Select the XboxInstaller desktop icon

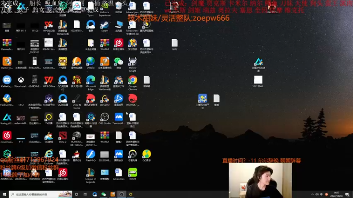(21, 82)
